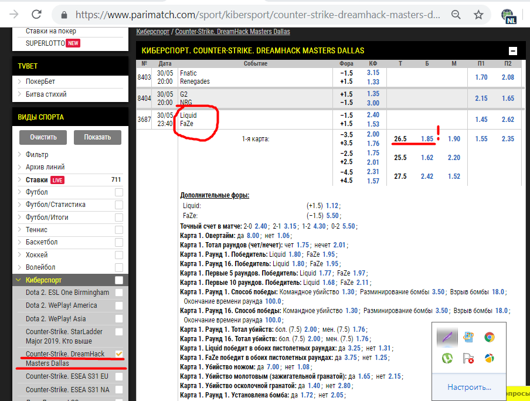Tick the Киберспорт category checkbox
The image size is (530, 401).
[118, 280]
